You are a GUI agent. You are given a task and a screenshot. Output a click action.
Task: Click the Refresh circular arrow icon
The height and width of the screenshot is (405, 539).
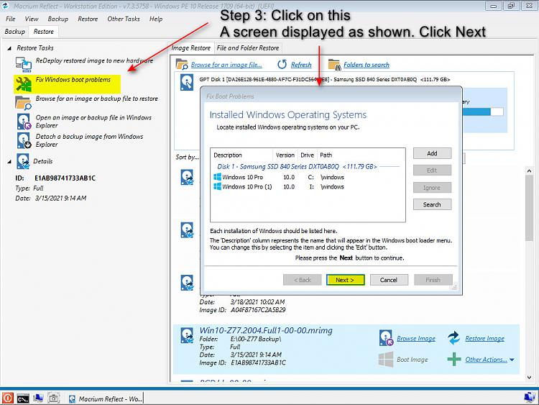282,64
